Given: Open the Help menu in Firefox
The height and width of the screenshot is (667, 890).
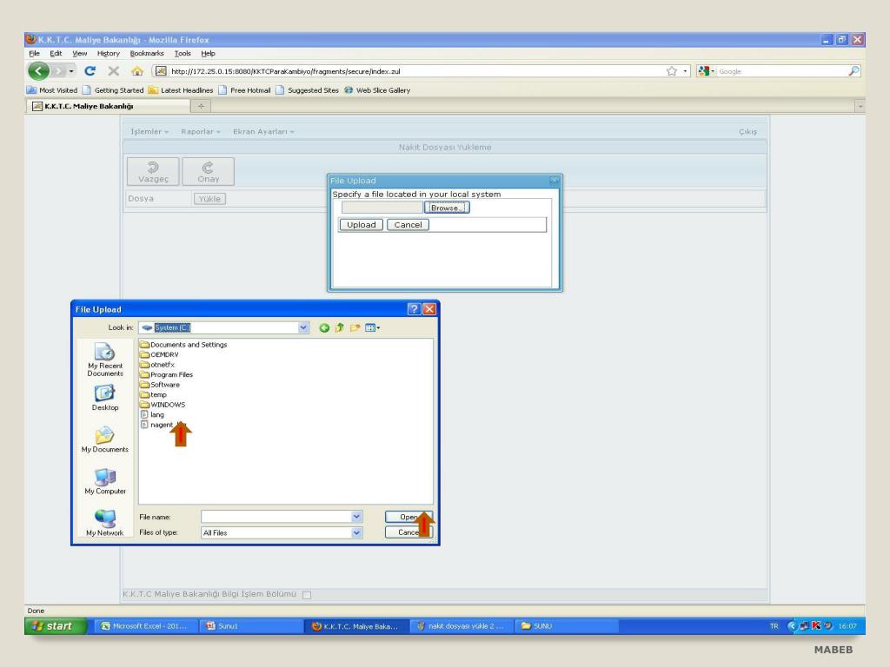Looking at the screenshot, I should (208, 53).
